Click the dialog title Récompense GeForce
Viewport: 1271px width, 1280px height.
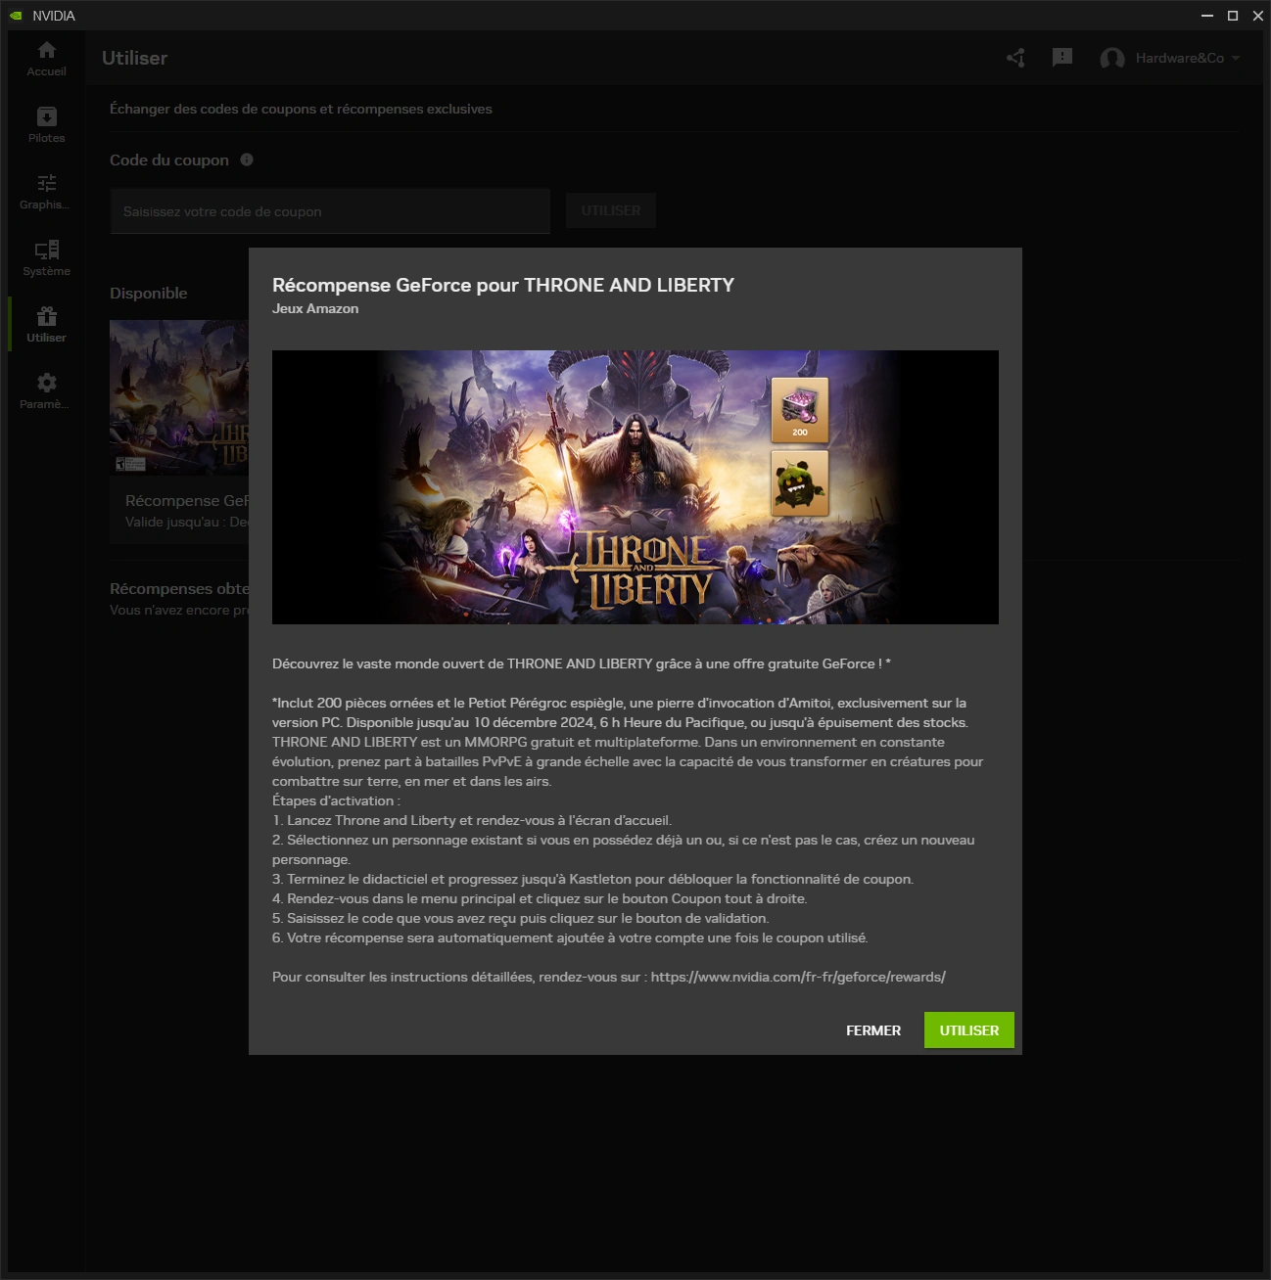[x=503, y=285]
